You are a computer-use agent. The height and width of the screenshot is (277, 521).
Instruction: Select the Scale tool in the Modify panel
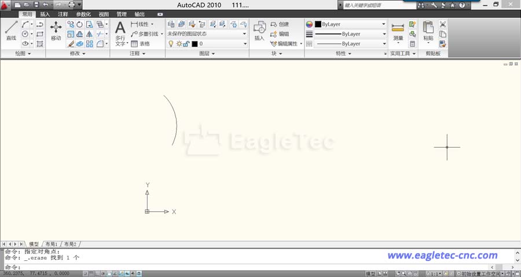click(x=71, y=34)
